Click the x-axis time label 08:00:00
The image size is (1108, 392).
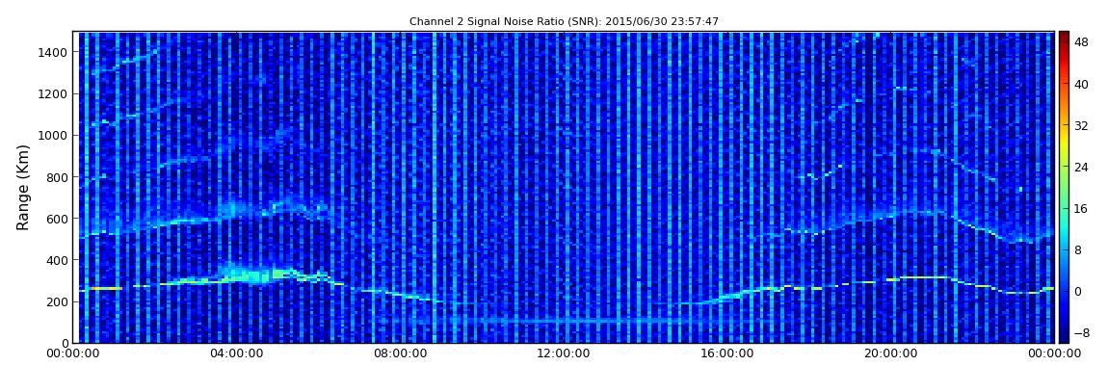coord(401,353)
